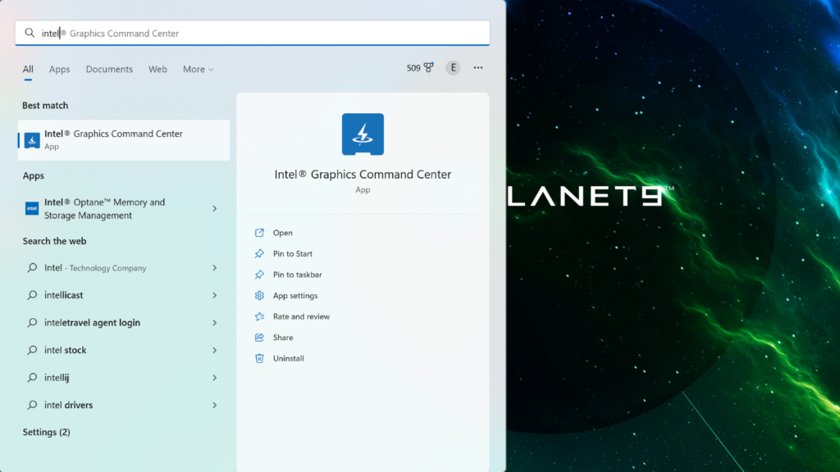Choose Uninstall action
Viewport: 840px width, 472px height.
[x=288, y=358]
